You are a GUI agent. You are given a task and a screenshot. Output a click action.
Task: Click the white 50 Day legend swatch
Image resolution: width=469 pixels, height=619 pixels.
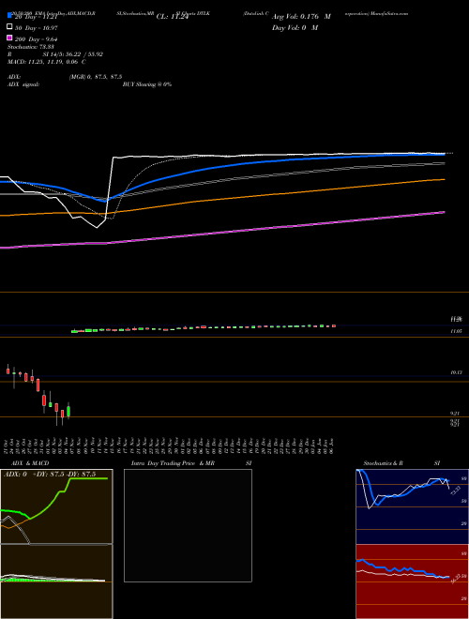[x=9, y=27]
